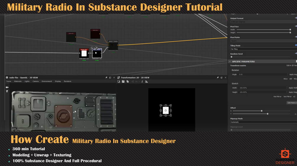Screen dimensions: 297x166
Task: Toggle Tiling Mode inheritance icon
Action: click(296, 45)
